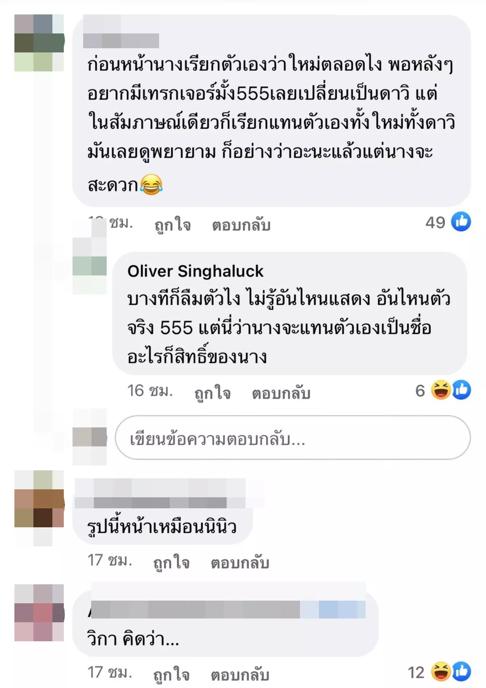Open the avatar of the รูปนี้หน้าเหมือนนินิว commenter

(39, 508)
